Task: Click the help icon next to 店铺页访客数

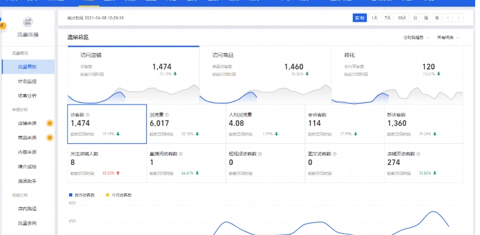Action: pyautogui.click(x=418, y=154)
